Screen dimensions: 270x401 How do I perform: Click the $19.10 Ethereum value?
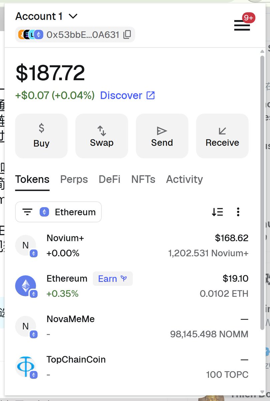click(236, 278)
